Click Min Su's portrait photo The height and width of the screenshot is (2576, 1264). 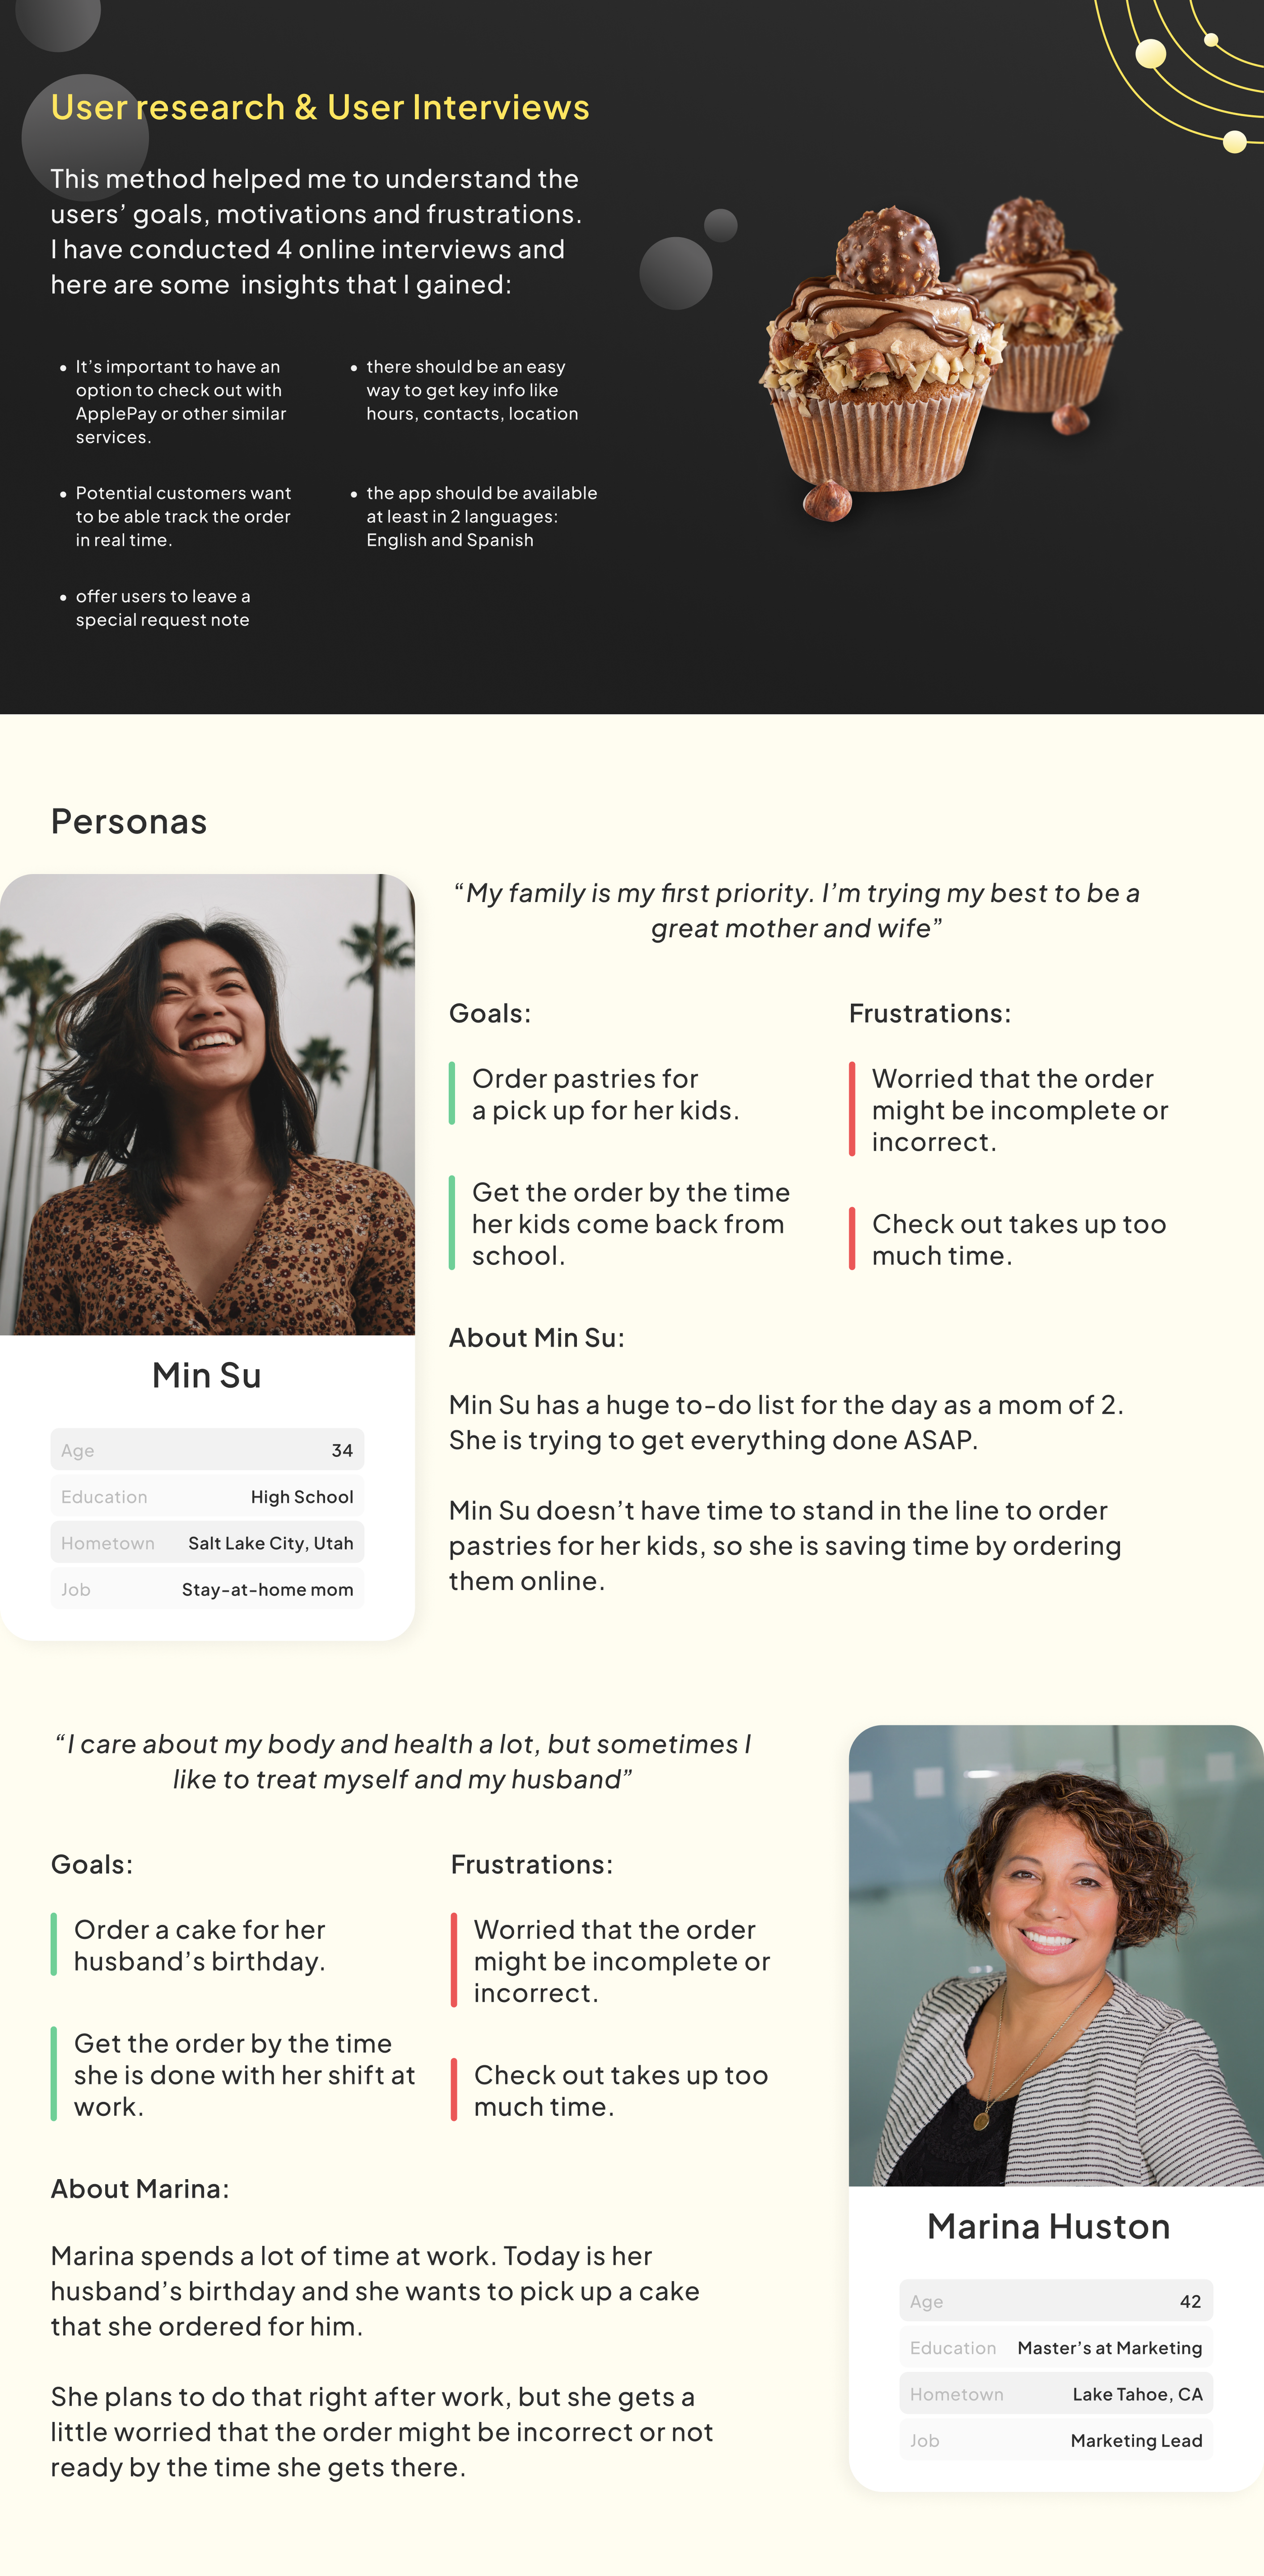pos(207,1104)
